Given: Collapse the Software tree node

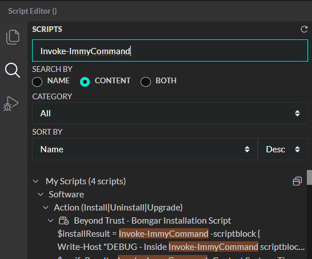Looking at the screenshot, I should coord(41,195).
